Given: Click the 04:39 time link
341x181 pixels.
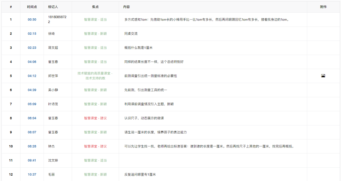Looking at the screenshot, I should pyautogui.click(x=32, y=90).
